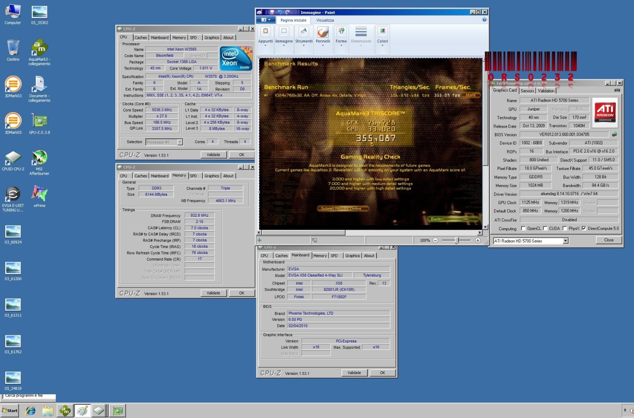
Task: Toggle the OpenCL checkbox in GPU-Z
Action: point(523,228)
